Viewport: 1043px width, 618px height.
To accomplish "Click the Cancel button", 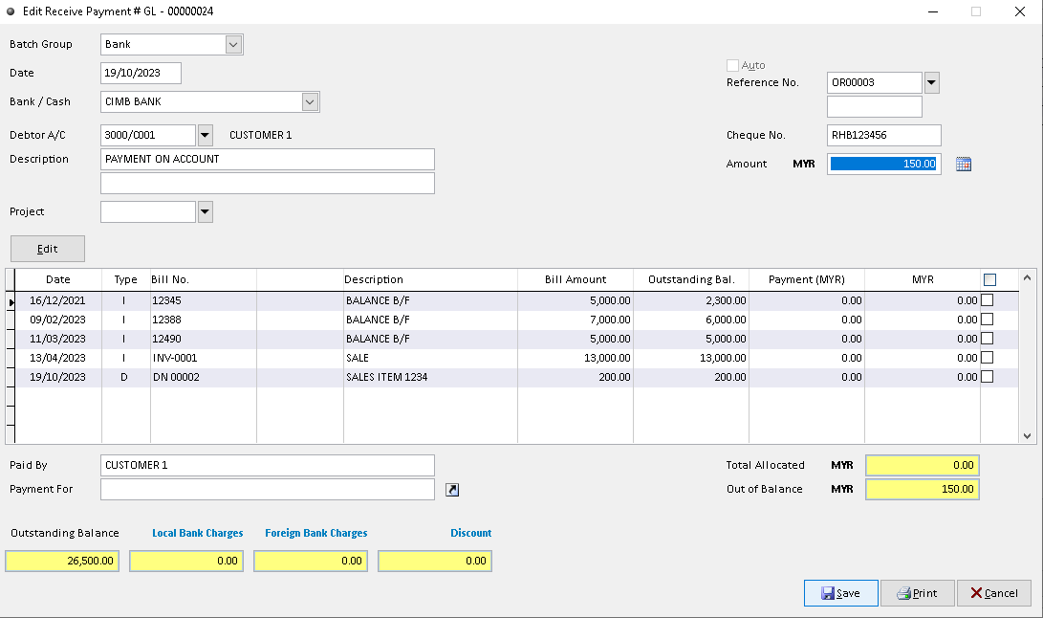I will pyautogui.click(x=994, y=593).
